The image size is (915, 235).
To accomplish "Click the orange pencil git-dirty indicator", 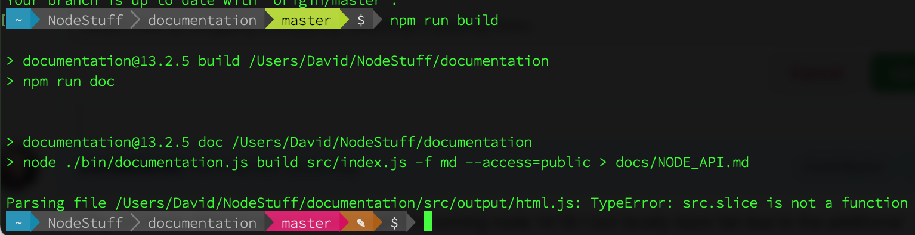I will [360, 223].
